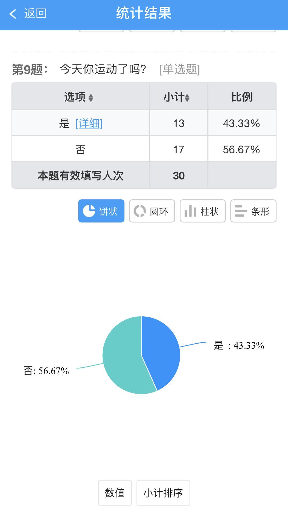Image resolution: width=288 pixels, height=513 pixels.
Task: Click the 否: 56.67% chart label
Action: click(x=46, y=371)
